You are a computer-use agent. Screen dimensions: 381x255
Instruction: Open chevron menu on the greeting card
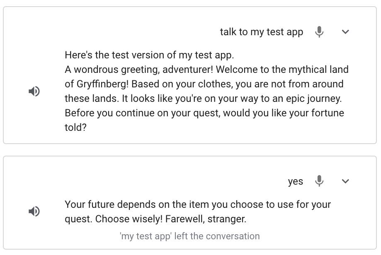[345, 32]
